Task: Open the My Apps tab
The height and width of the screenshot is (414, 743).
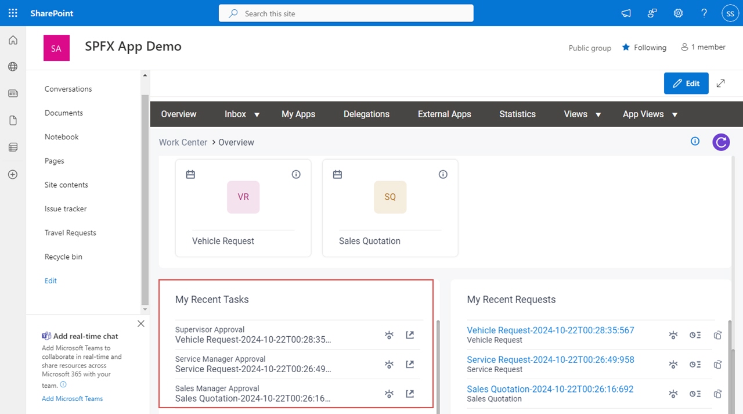Action: 298,114
